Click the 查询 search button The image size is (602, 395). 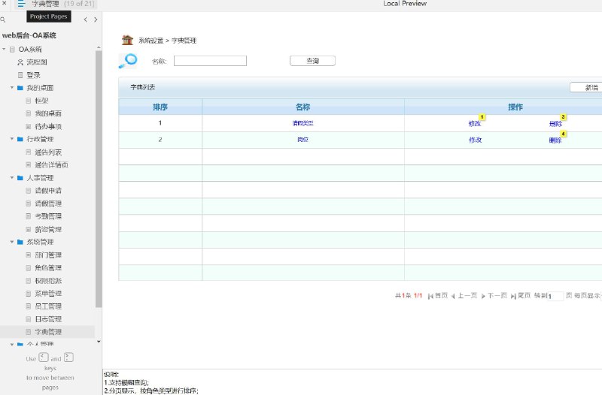pyautogui.click(x=312, y=61)
